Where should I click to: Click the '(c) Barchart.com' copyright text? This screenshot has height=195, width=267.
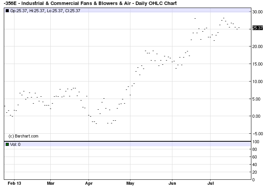tap(23, 136)
